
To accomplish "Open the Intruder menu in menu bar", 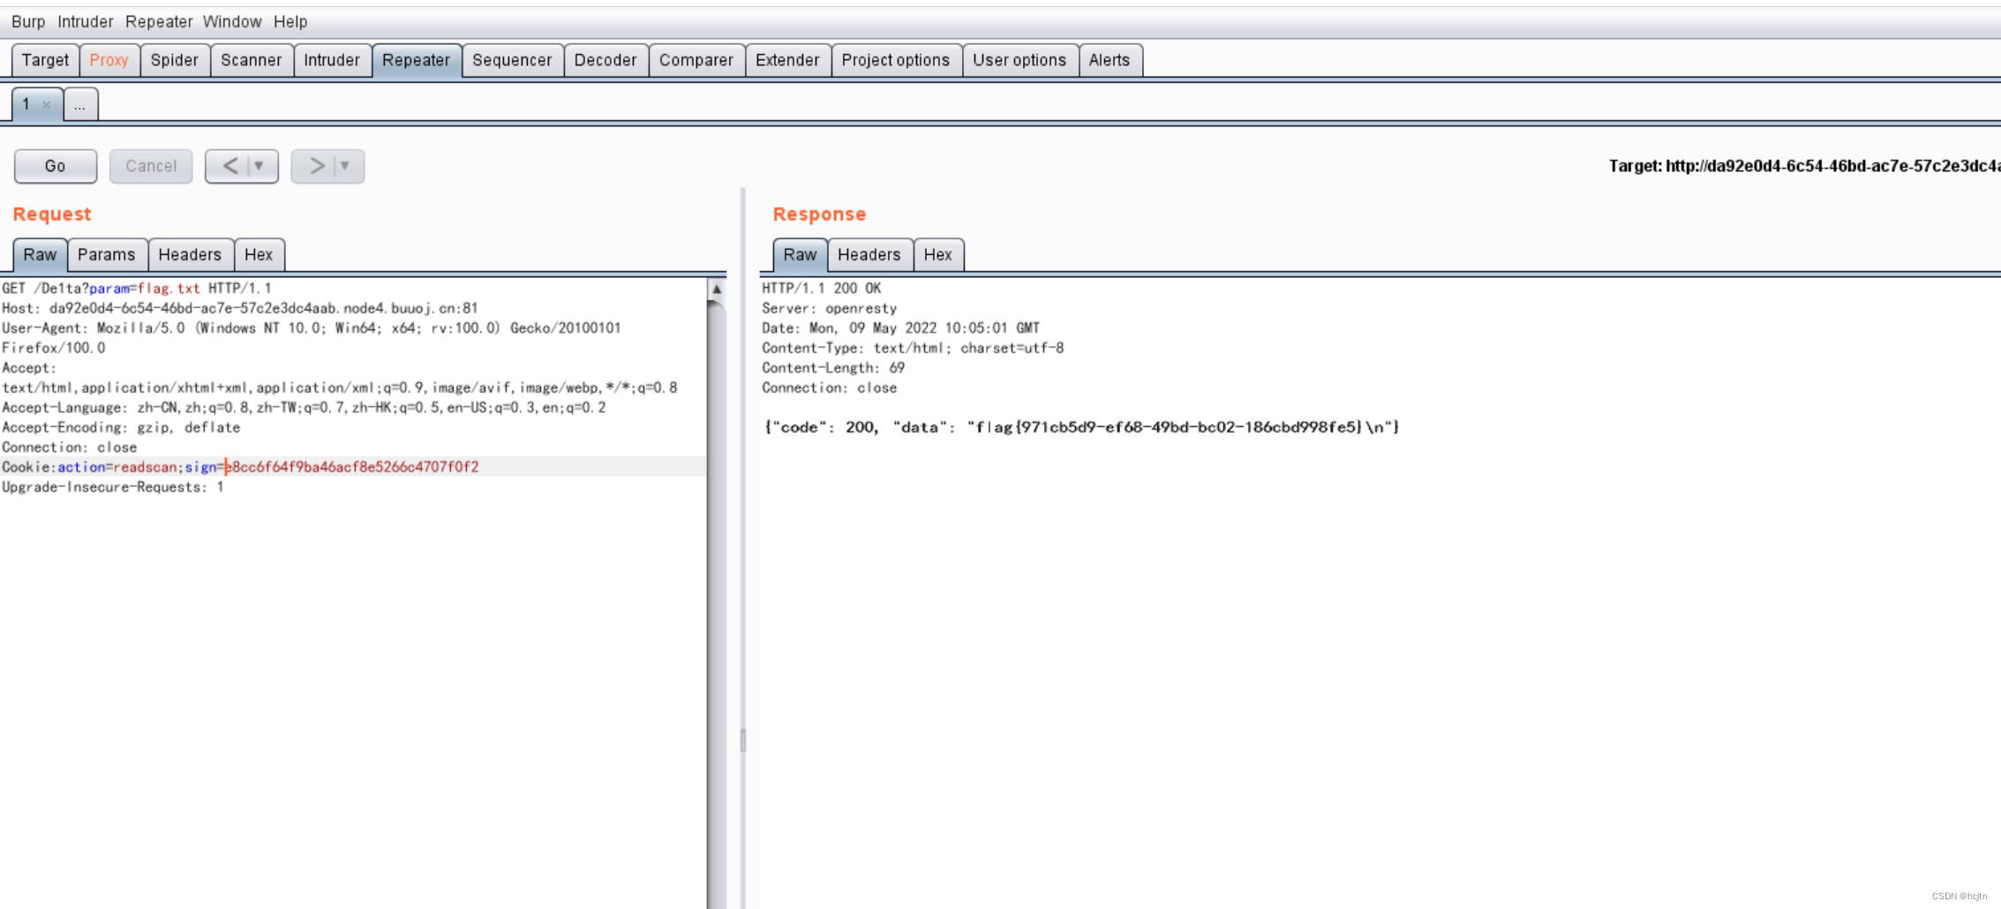I will [86, 21].
